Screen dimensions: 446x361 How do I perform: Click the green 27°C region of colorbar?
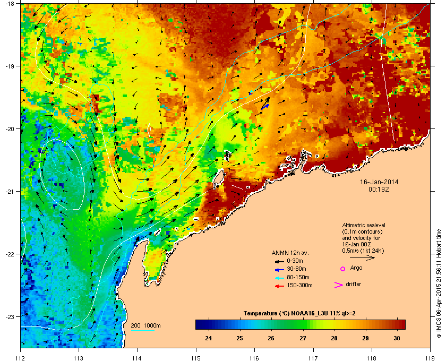pyautogui.click(x=303, y=324)
